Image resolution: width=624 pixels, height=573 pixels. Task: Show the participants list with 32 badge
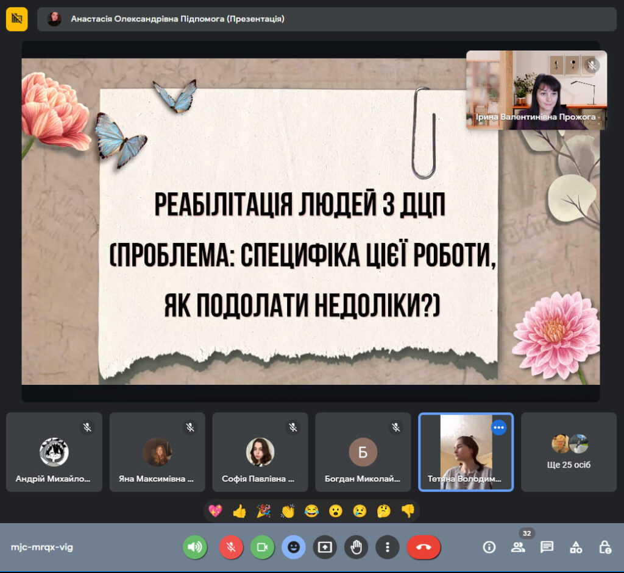(x=518, y=547)
